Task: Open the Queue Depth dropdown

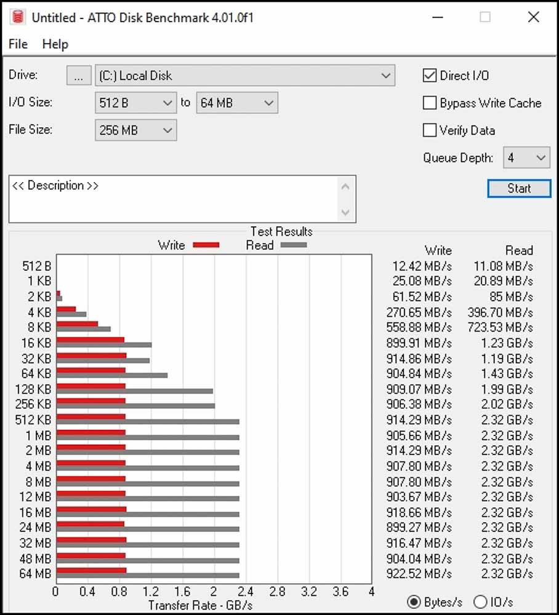Action: (x=526, y=157)
